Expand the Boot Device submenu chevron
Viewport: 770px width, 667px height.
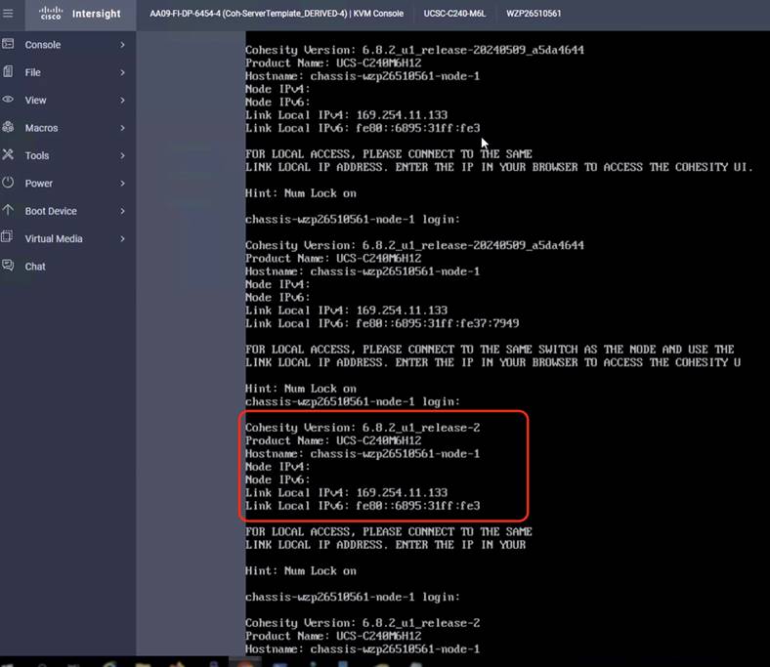(x=122, y=211)
